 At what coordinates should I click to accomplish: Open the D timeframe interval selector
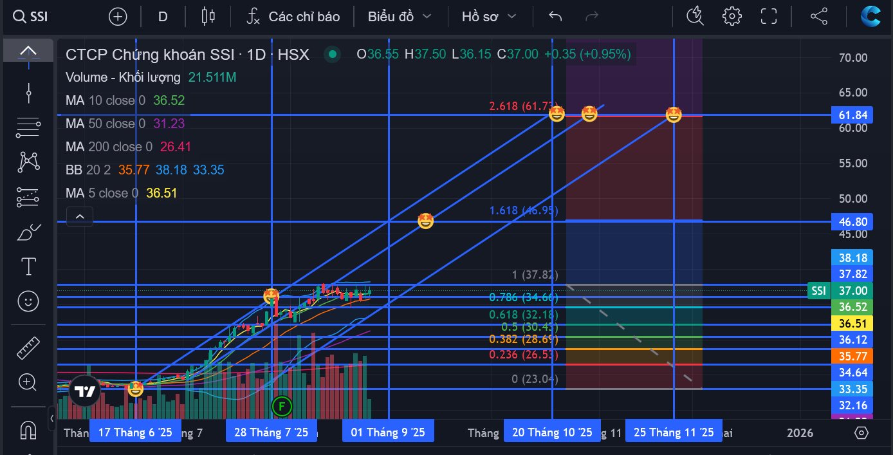(163, 17)
